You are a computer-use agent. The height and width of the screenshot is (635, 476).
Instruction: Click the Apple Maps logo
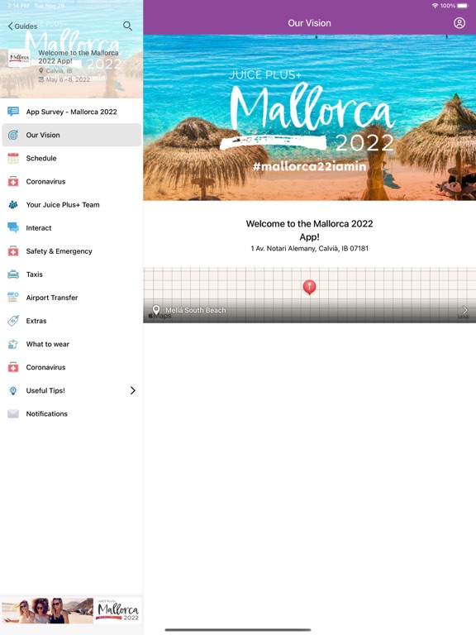[160, 316]
